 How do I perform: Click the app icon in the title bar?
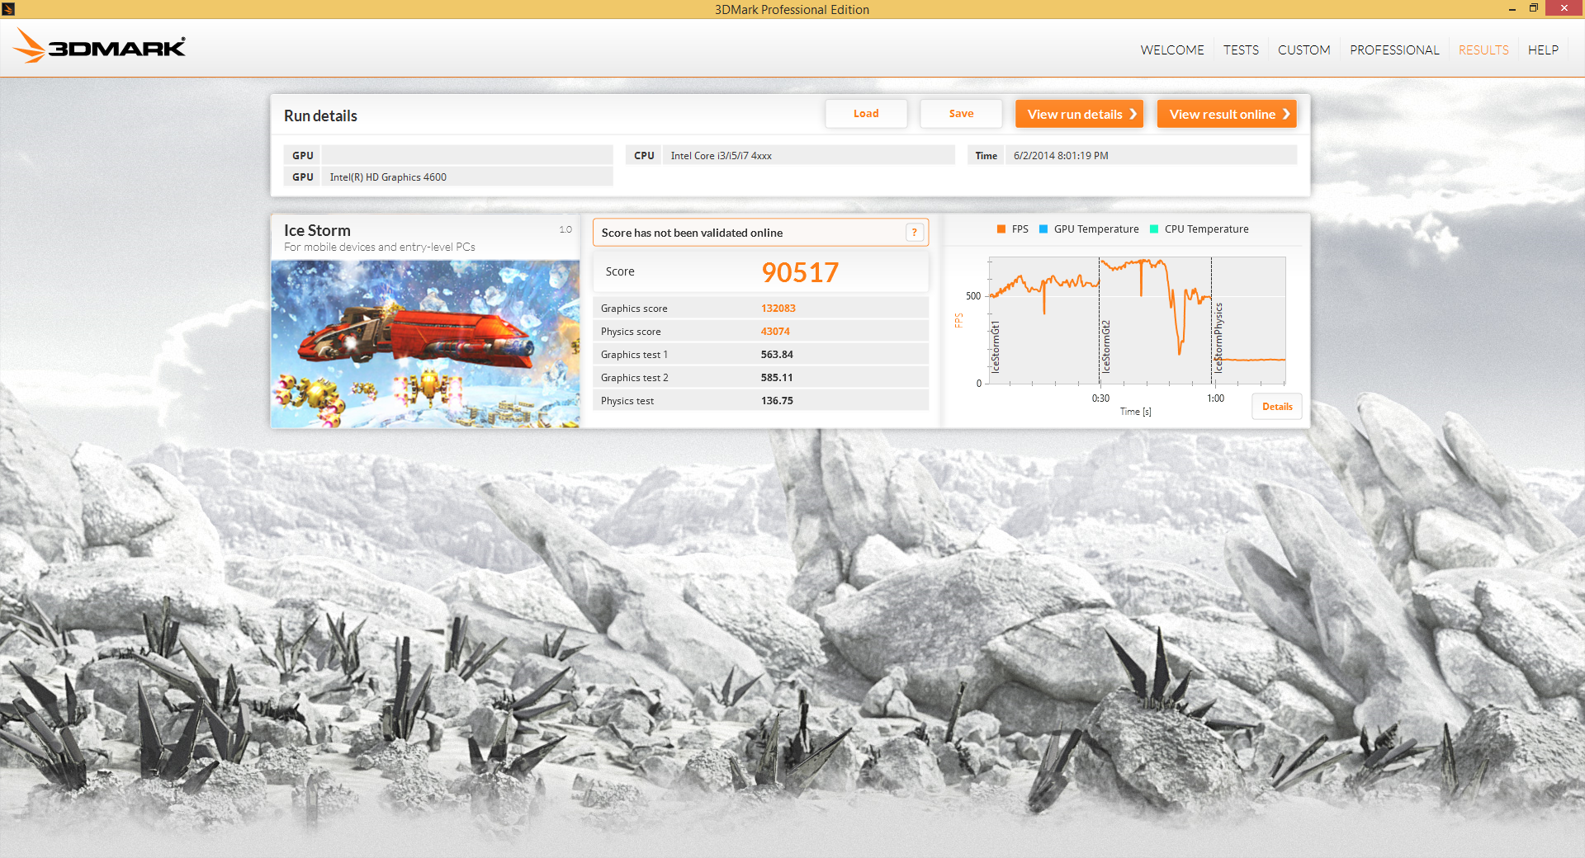click(8, 9)
